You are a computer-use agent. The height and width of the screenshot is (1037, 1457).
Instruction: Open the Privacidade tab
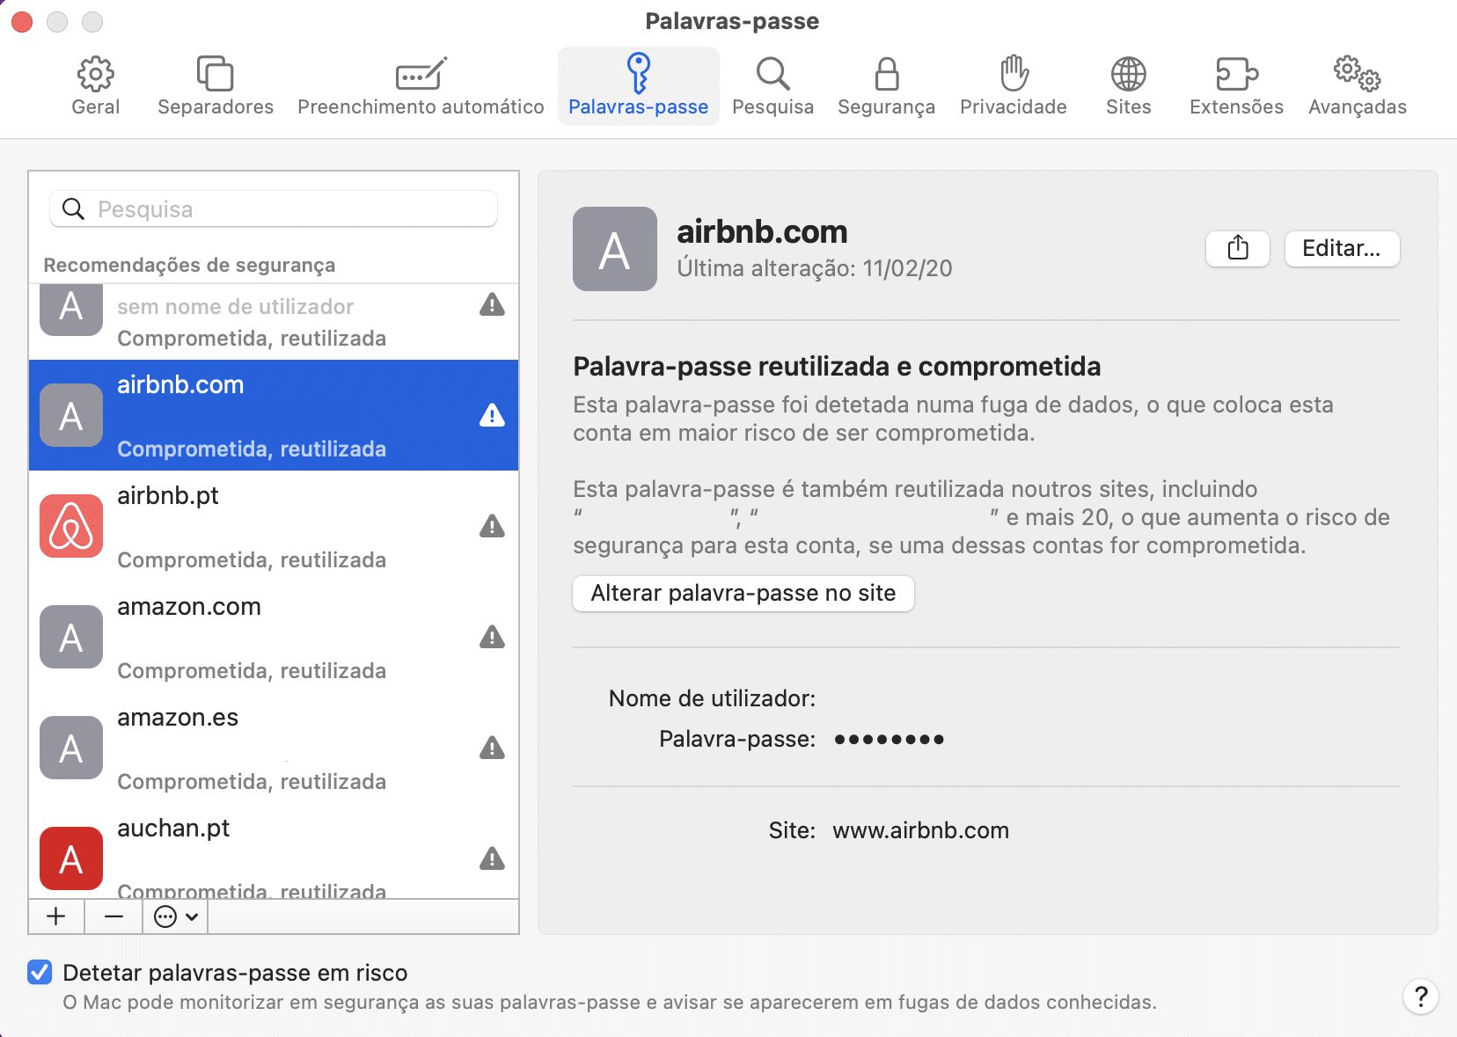click(1013, 86)
